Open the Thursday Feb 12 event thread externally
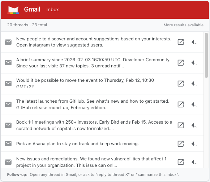 point(180,84)
